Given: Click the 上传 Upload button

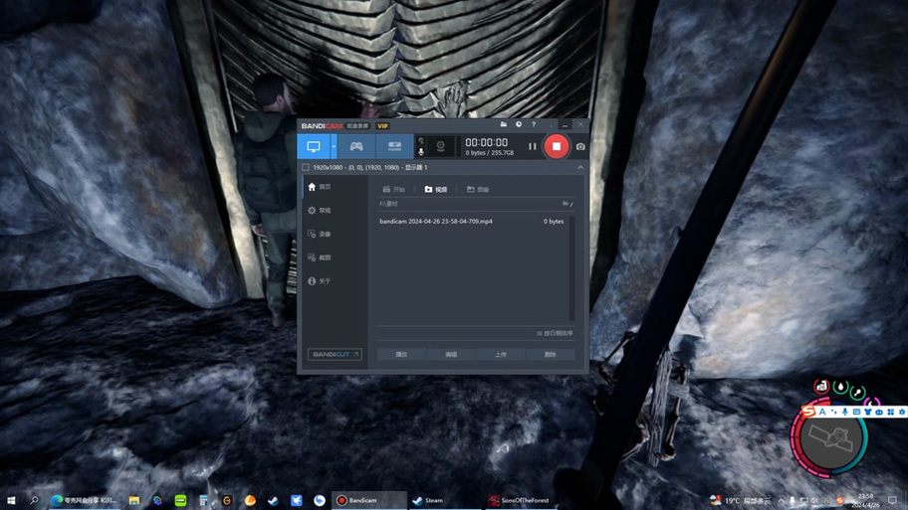Looking at the screenshot, I should (x=501, y=355).
